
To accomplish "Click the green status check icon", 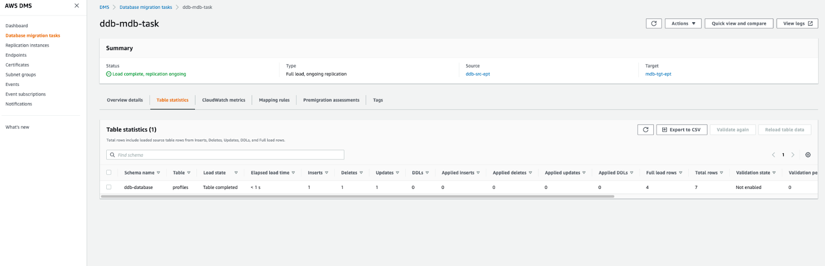I will pyautogui.click(x=109, y=74).
